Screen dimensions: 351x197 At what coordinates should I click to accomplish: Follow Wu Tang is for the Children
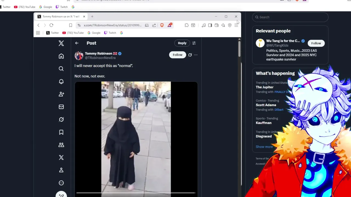(x=316, y=43)
